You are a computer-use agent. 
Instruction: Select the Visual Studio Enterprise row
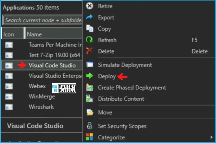[x=42, y=76]
